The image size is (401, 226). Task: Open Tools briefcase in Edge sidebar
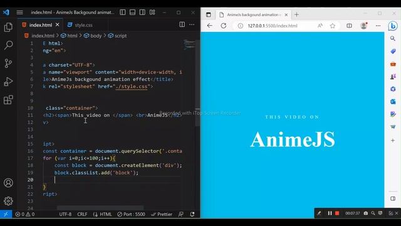tap(393, 64)
